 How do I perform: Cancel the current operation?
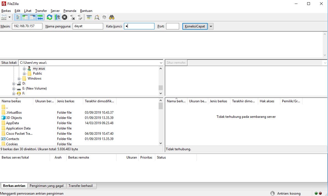point(64,17)
